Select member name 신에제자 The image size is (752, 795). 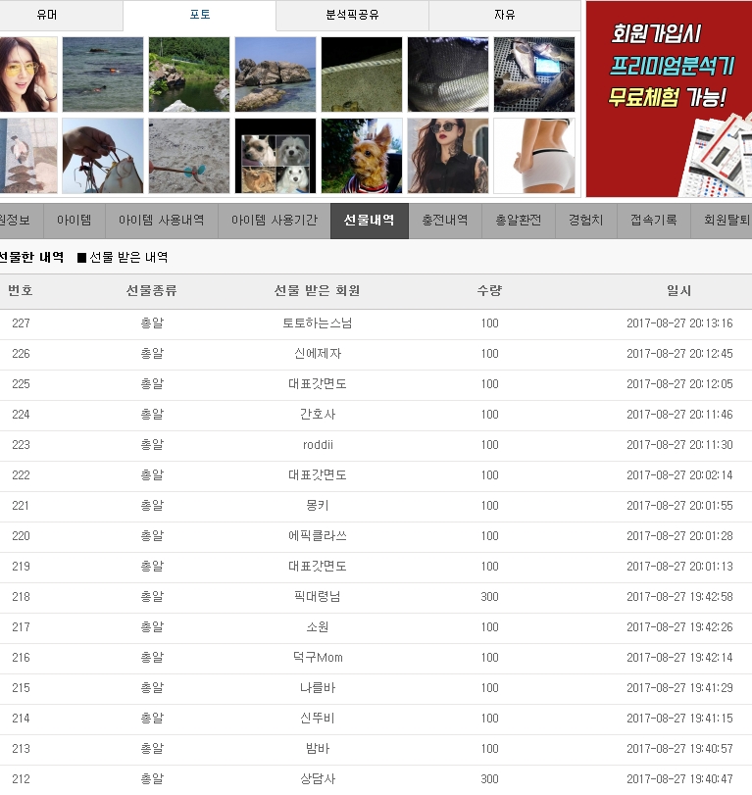pos(318,354)
